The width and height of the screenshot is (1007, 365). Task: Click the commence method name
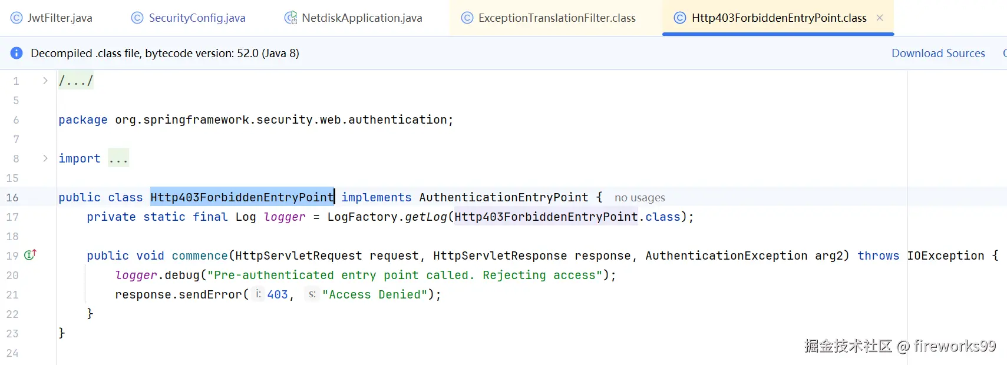click(200, 255)
